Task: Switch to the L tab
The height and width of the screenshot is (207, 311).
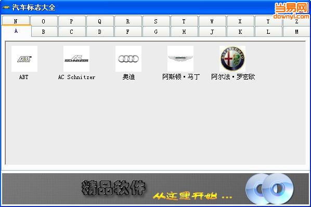Action: point(268,32)
